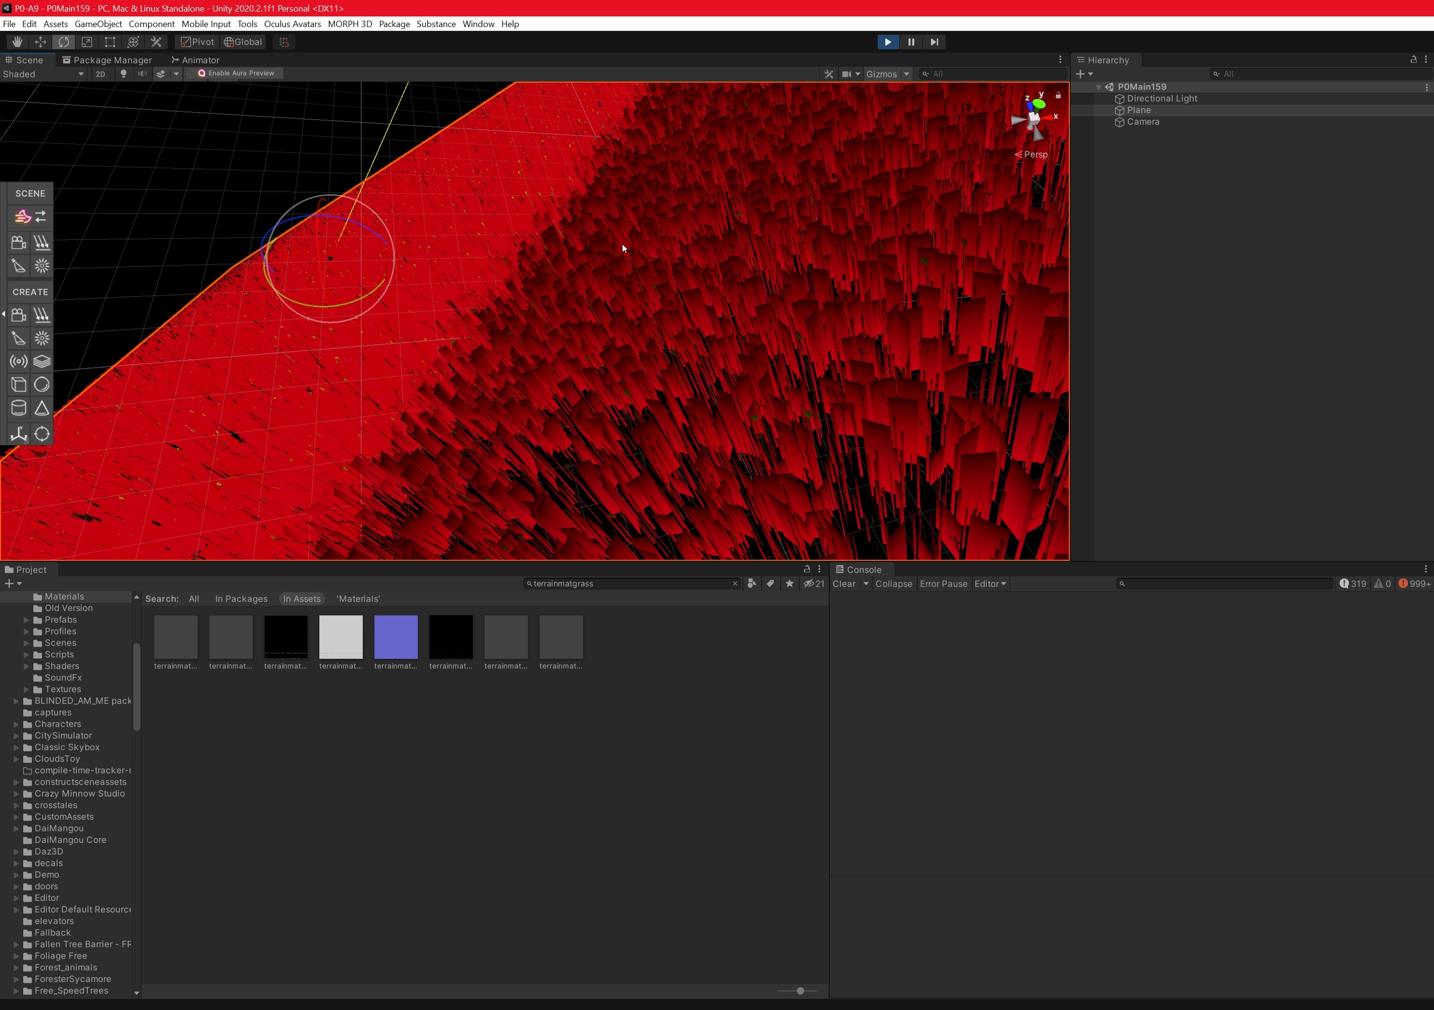
Task: Select the Move tool
Action: 41,42
